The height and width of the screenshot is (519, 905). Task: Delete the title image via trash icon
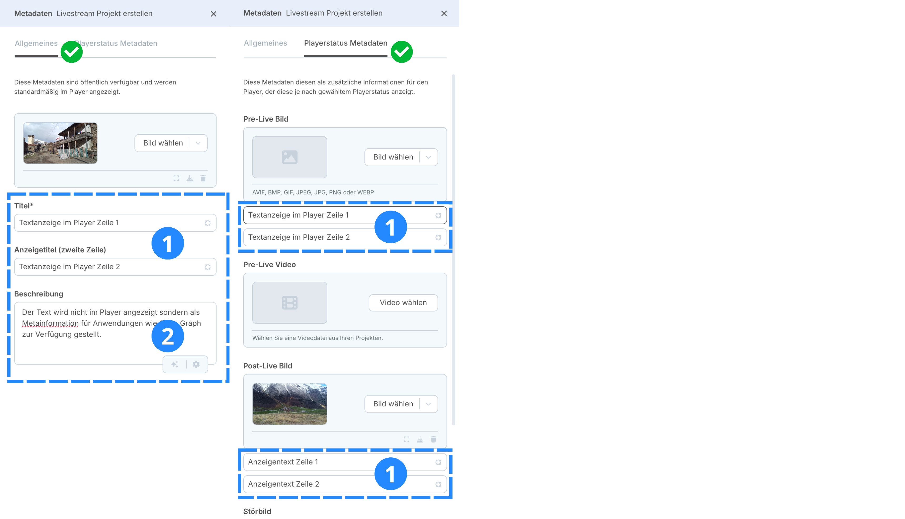[x=203, y=178]
